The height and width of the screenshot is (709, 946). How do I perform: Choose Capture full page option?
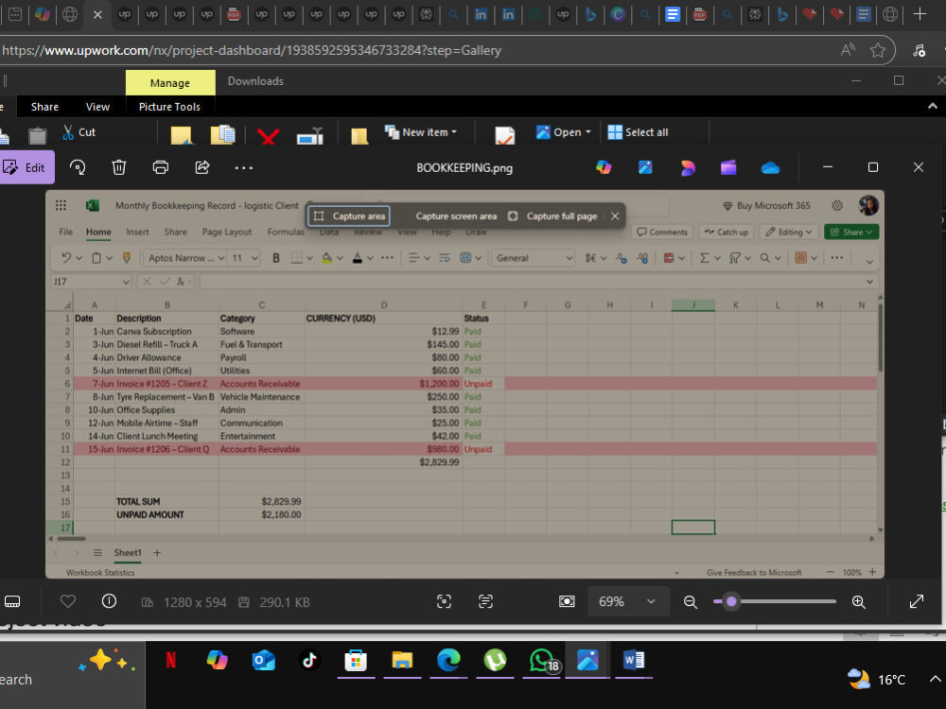click(x=552, y=216)
